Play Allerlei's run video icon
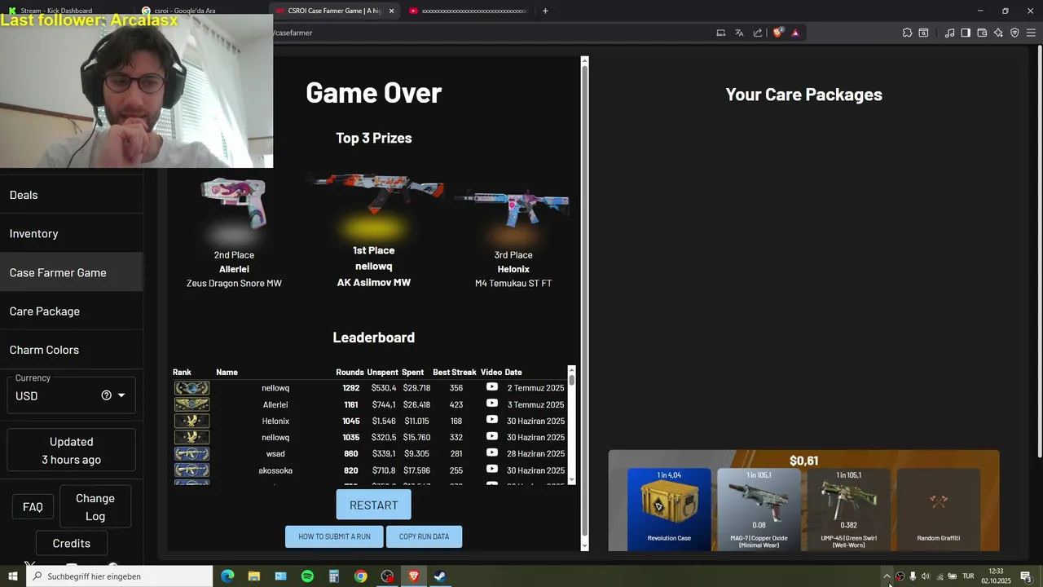 coord(492,404)
